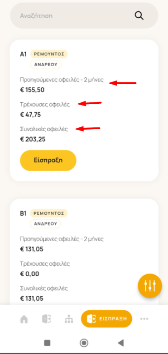Click the ΑΝΔΡΕΟΥ tag on card B1
The image size is (168, 354).
(46, 224)
